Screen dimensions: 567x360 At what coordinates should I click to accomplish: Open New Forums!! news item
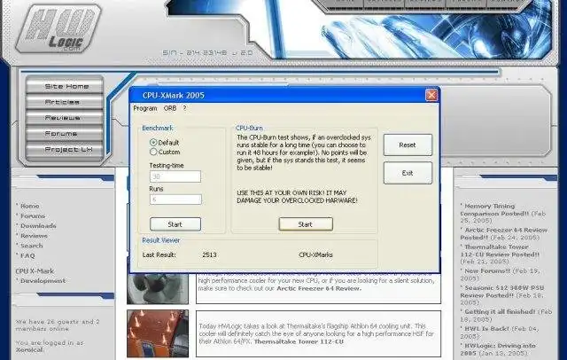coord(487,271)
